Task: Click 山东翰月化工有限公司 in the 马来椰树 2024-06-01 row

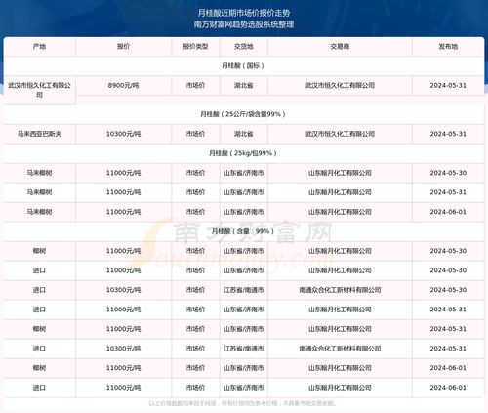Action: tap(340, 212)
